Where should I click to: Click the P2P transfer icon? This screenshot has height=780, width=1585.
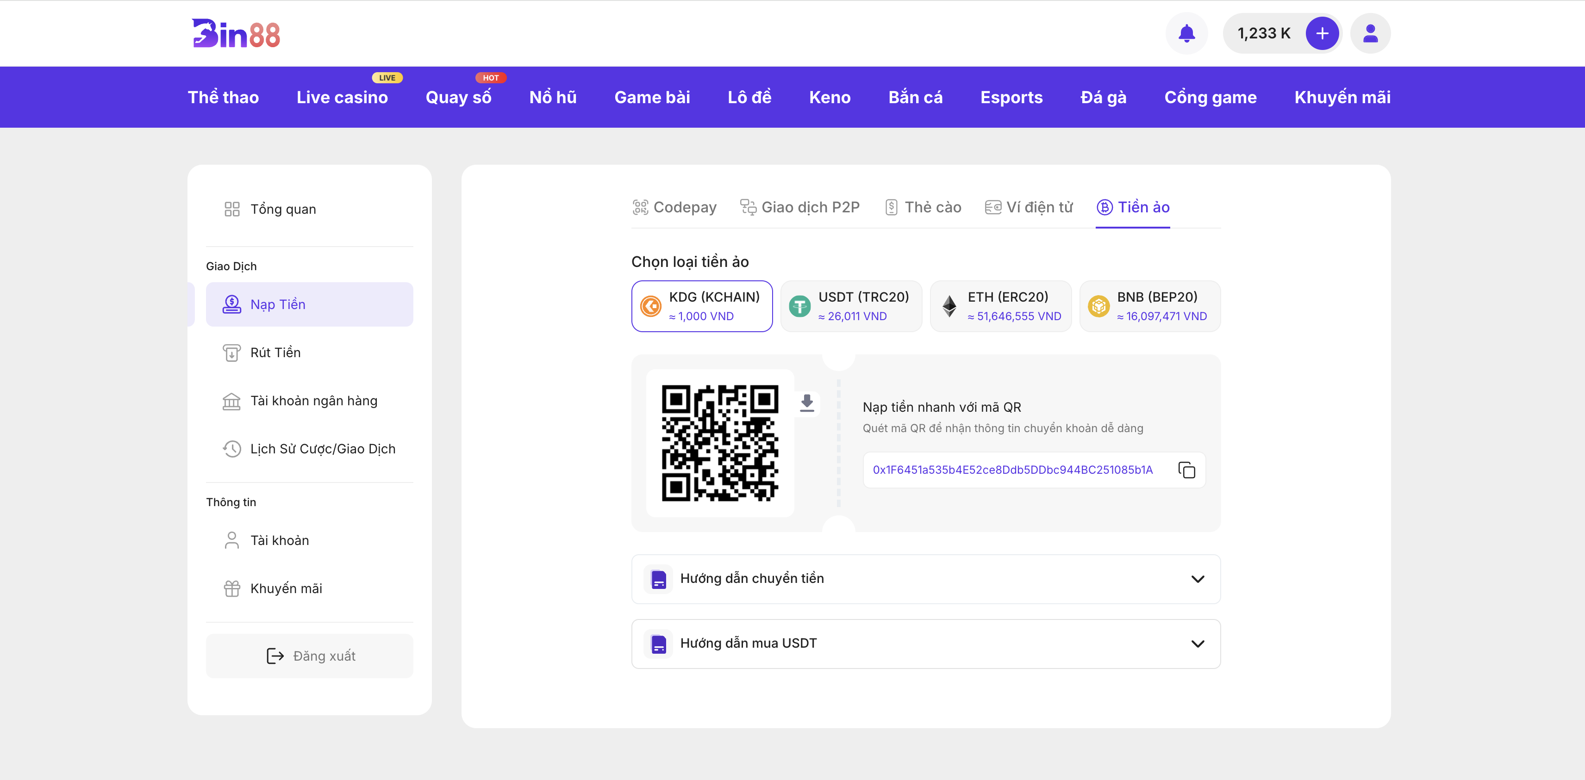[x=748, y=207]
